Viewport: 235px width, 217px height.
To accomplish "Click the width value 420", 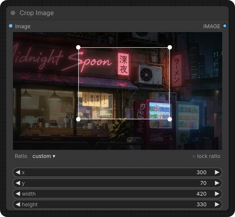I will pyautogui.click(x=201, y=194).
